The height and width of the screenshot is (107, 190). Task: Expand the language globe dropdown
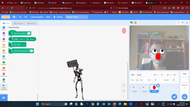(x=15, y=17)
